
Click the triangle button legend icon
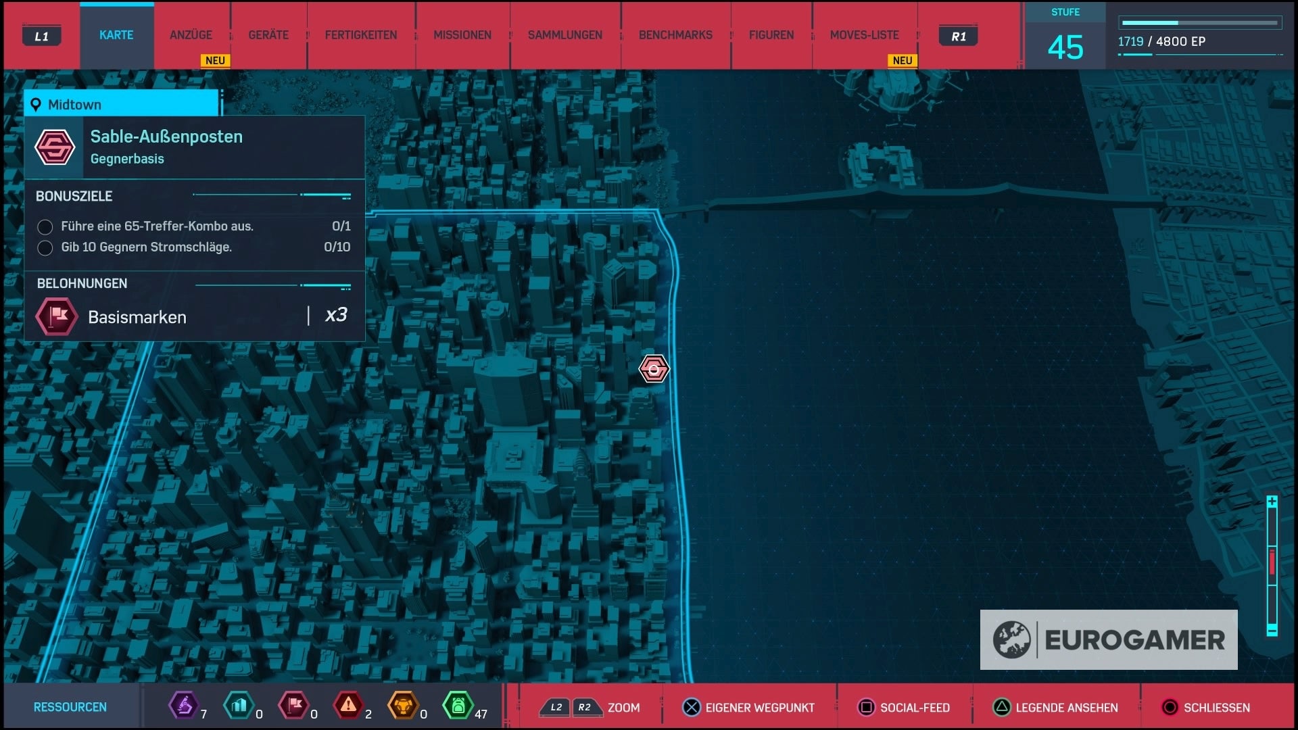pos(1002,708)
